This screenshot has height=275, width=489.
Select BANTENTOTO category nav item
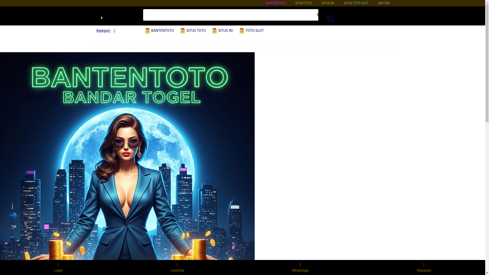coord(159,31)
